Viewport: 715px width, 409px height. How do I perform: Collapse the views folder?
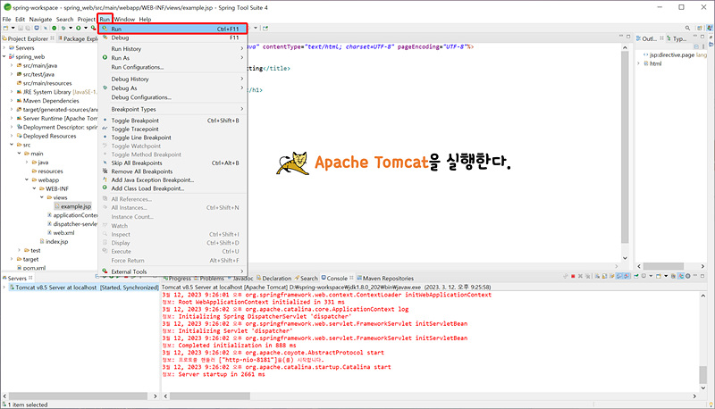(42, 197)
